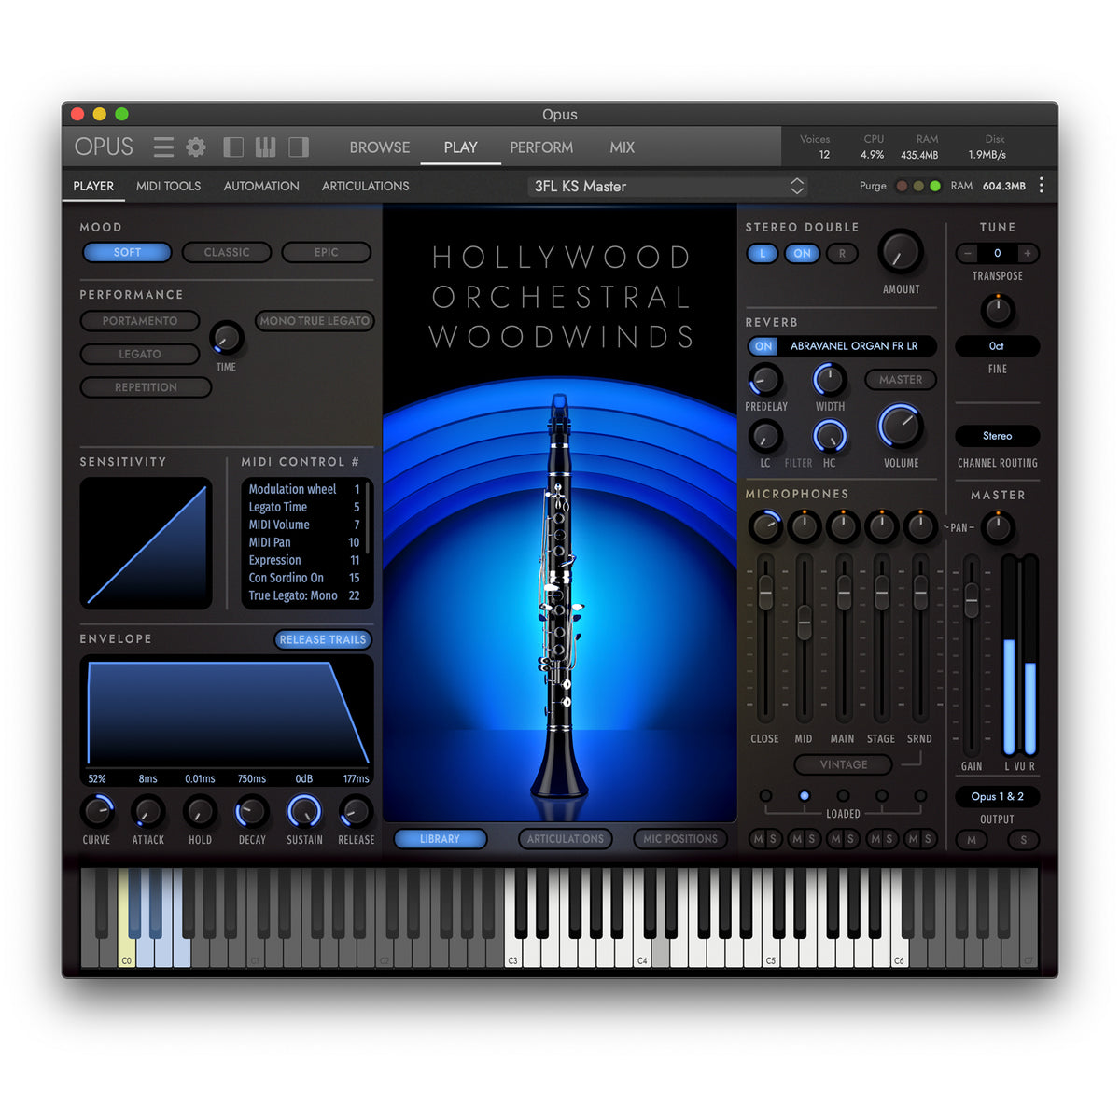The image size is (1120, 1120).
Task: Click the Close microphone fader
Action: 765,594
